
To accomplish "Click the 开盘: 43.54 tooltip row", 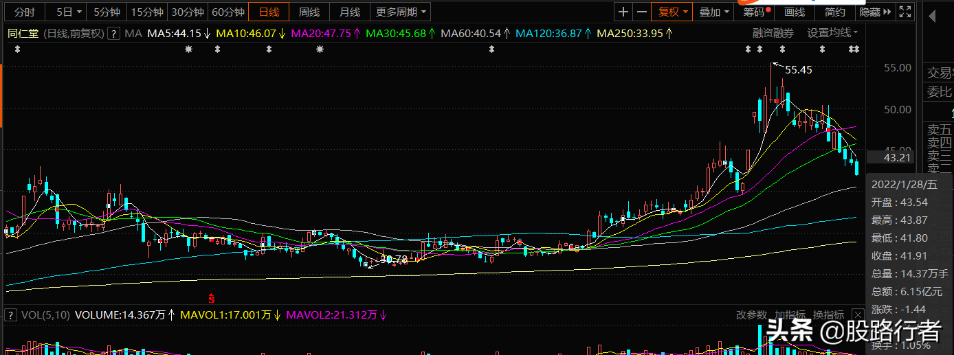I will (x=900, y=203).
